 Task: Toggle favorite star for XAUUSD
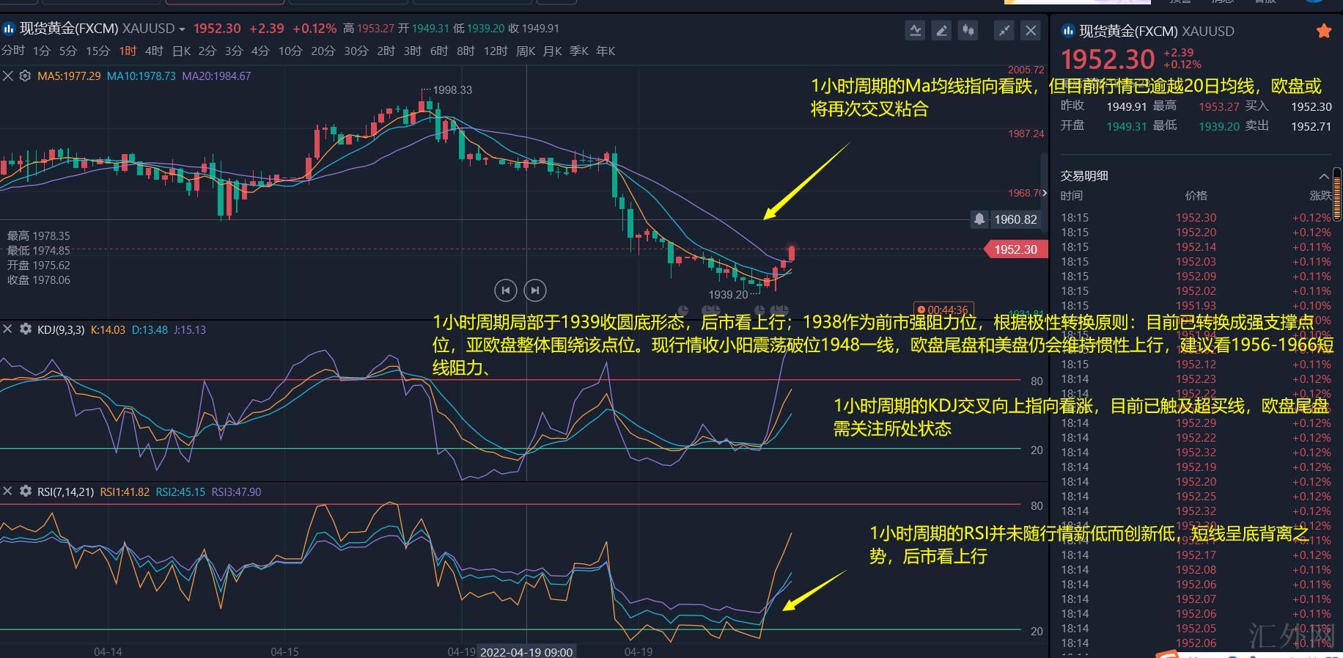tap(1324, 31)
